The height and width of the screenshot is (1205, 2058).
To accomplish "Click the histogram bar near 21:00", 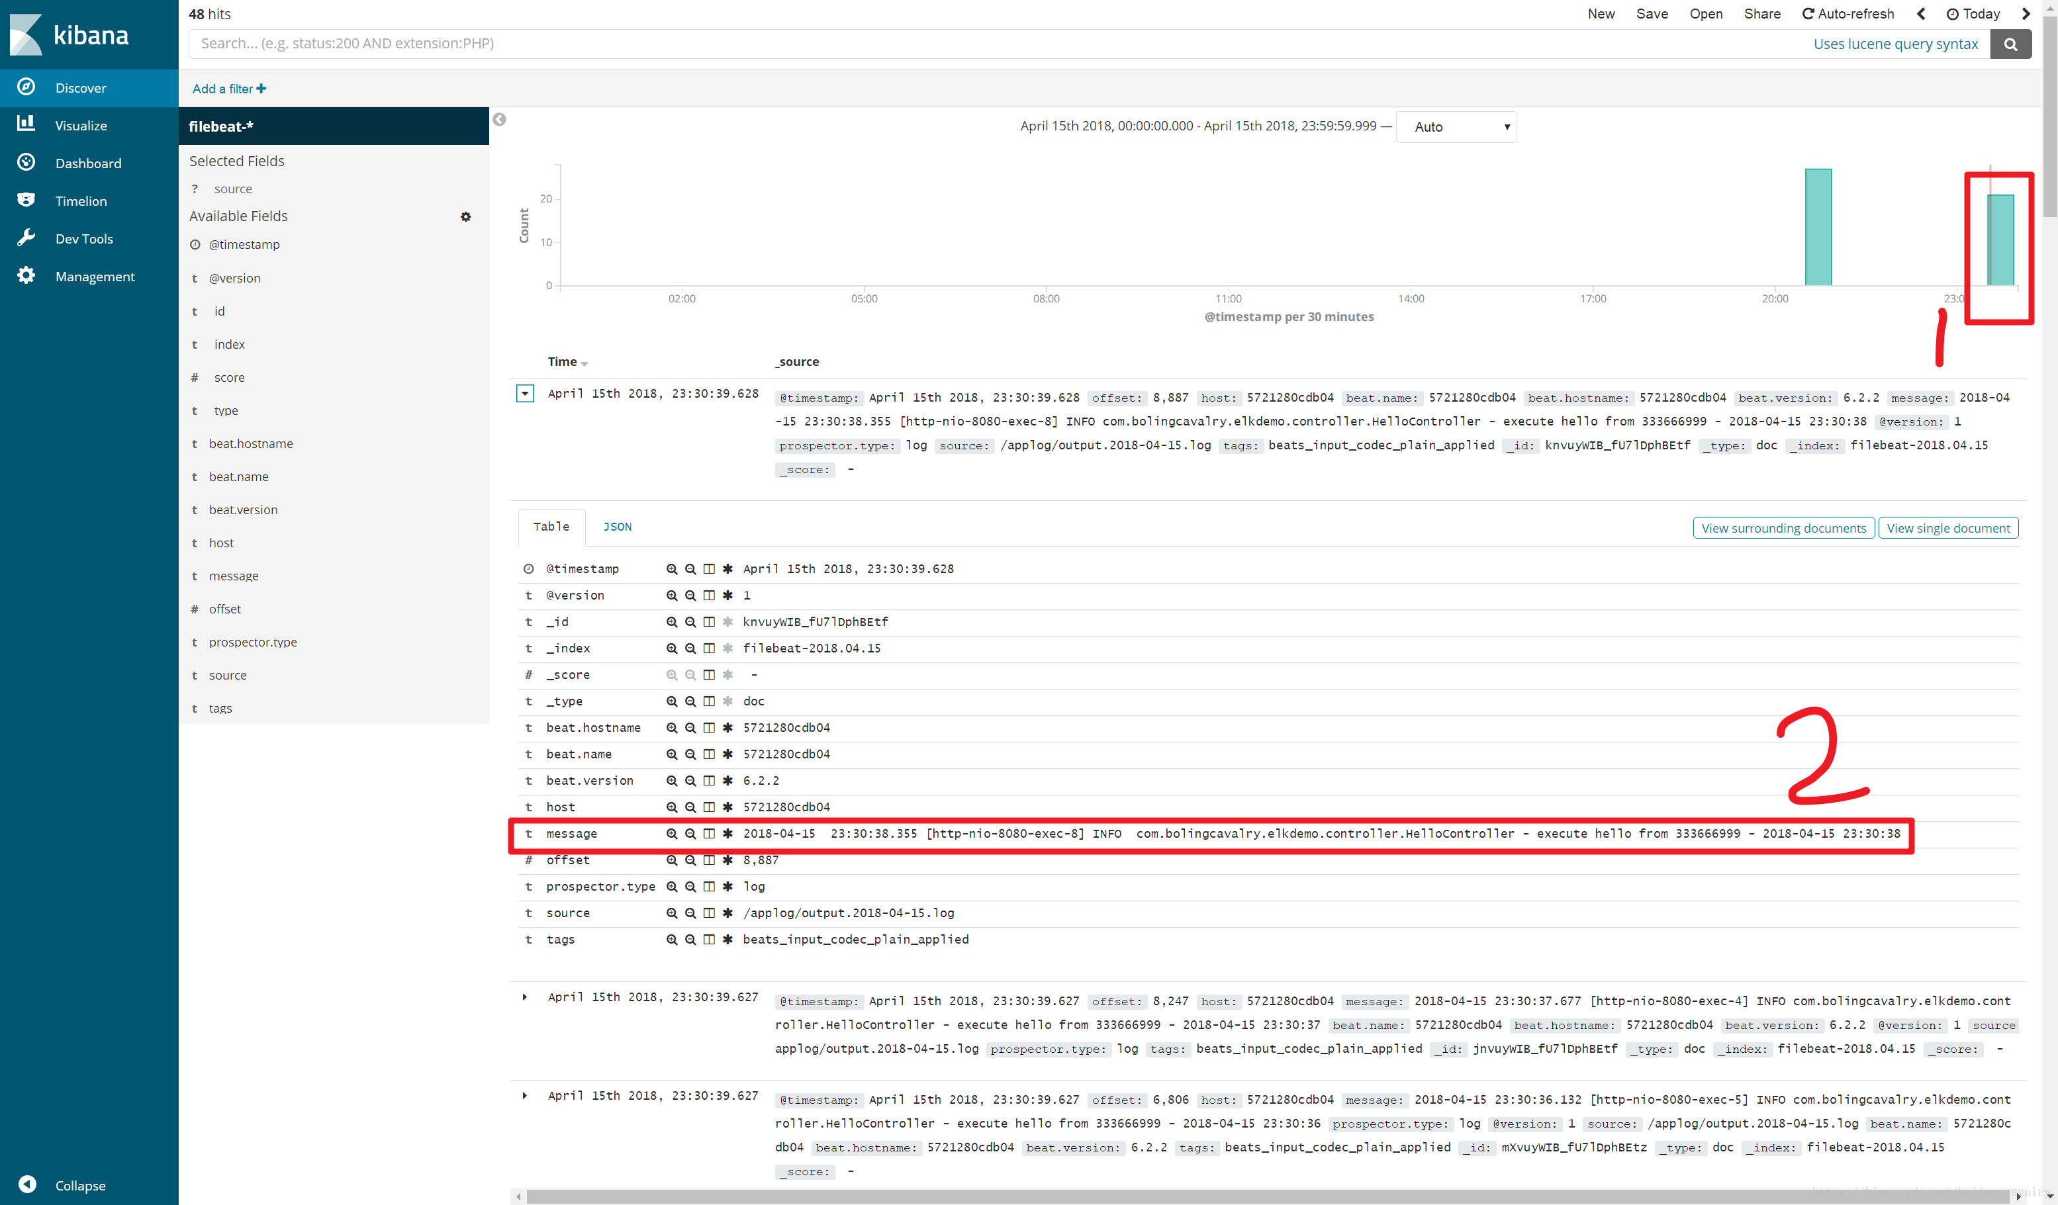I will [1818, 227].
